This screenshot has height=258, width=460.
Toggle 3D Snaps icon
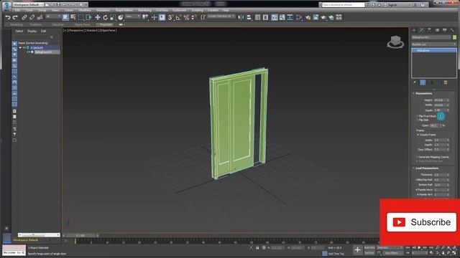(171, 17)
